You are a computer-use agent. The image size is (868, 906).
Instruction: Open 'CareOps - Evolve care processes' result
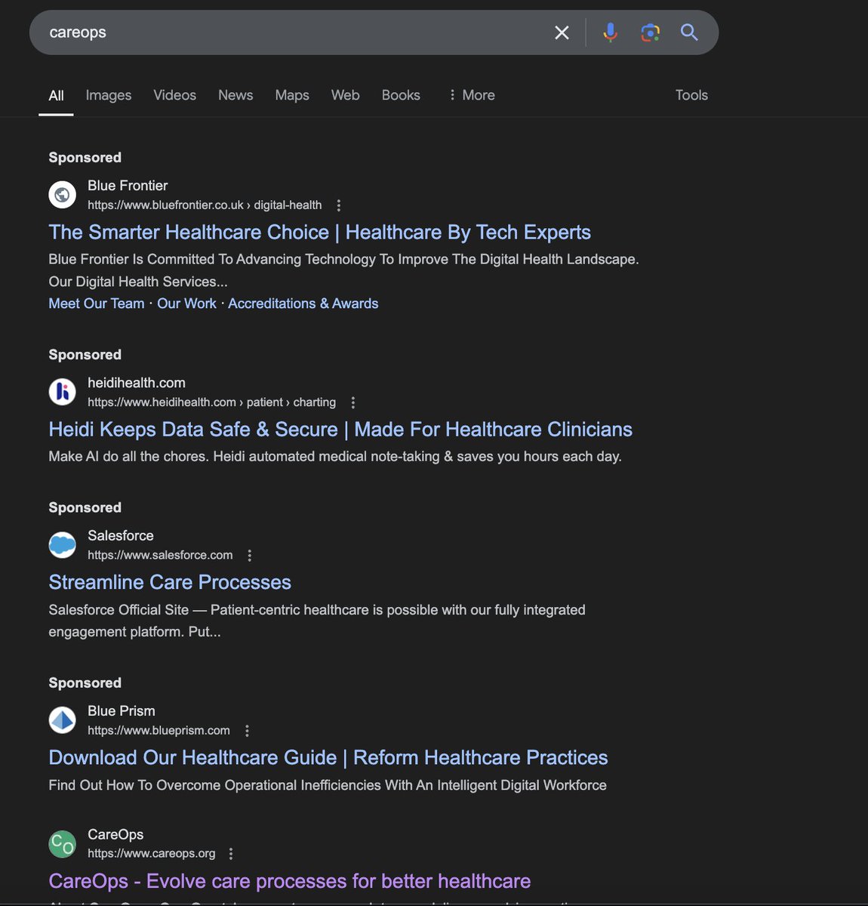[x=290, y=881]
